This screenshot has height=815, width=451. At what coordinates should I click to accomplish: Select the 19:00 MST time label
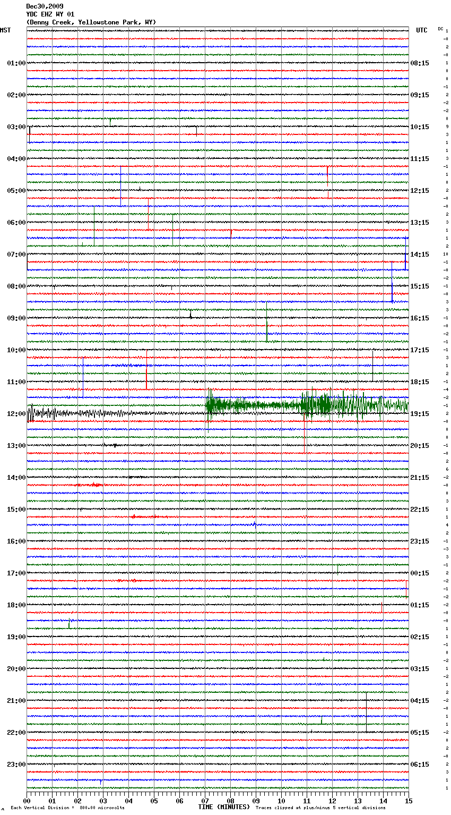point(16,637)
